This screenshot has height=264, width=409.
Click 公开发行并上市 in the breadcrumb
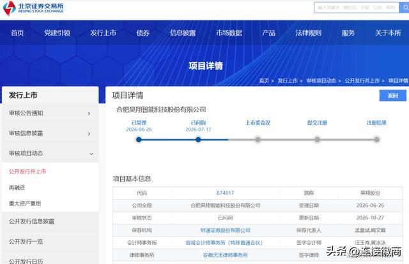362,81
